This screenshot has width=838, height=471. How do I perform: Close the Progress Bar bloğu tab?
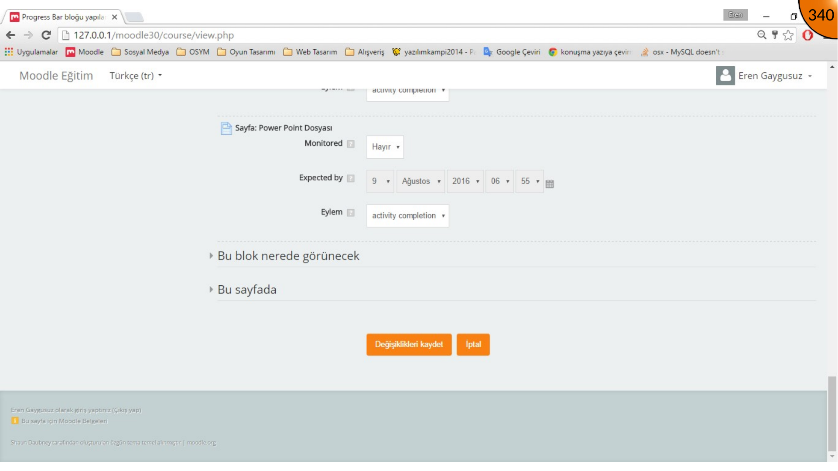point(114,17)
